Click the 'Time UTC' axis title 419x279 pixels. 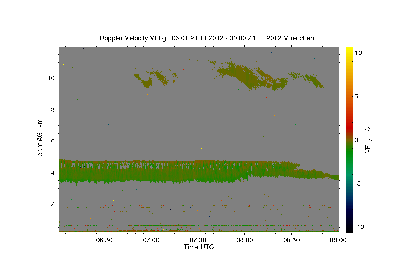(199, 247)
